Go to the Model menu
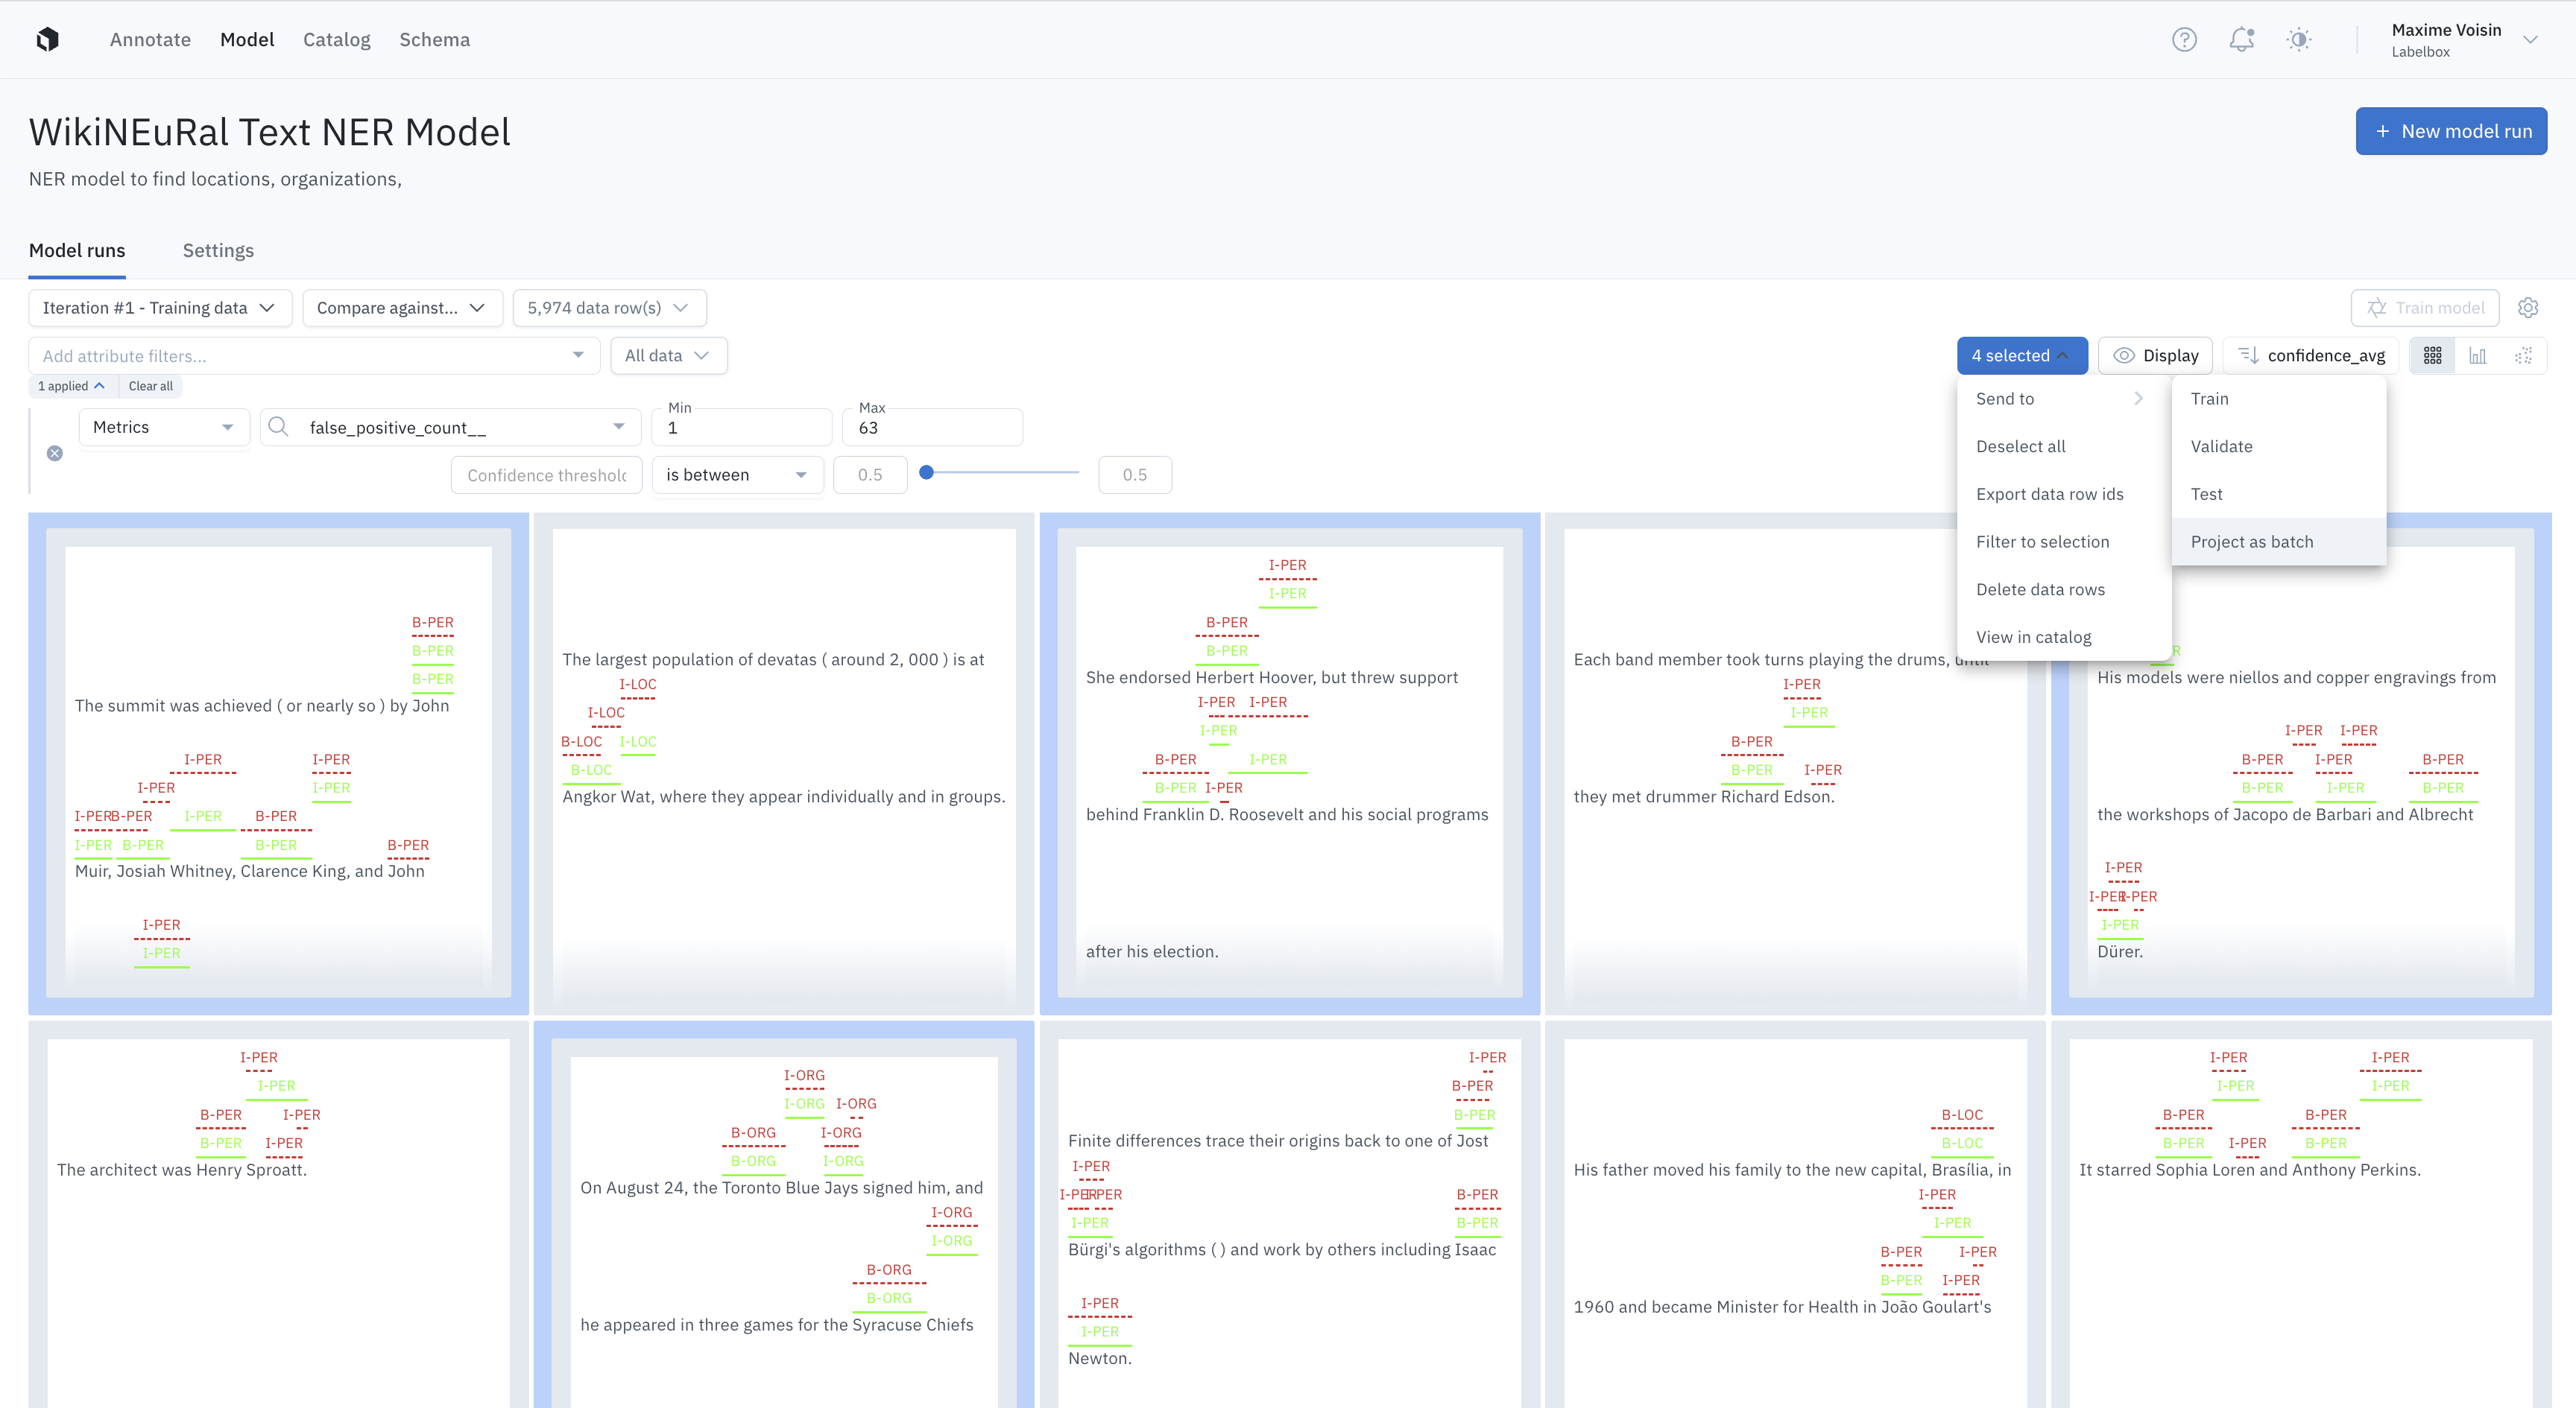The image size is (2576, 1408). pyautogui.click(x=247, y=39)
